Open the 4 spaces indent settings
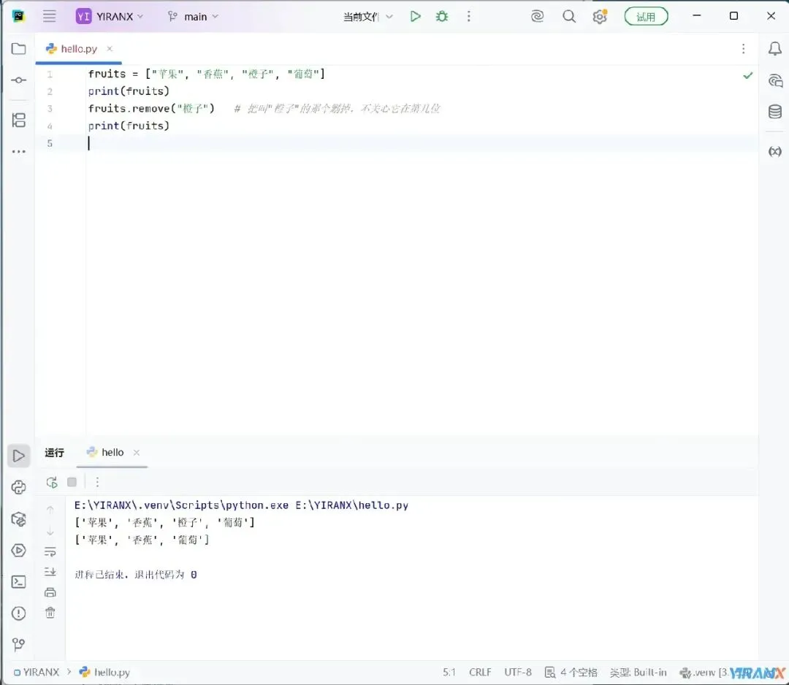The height and width of the screenshot is (685, 789). click(x=571, y=673)
